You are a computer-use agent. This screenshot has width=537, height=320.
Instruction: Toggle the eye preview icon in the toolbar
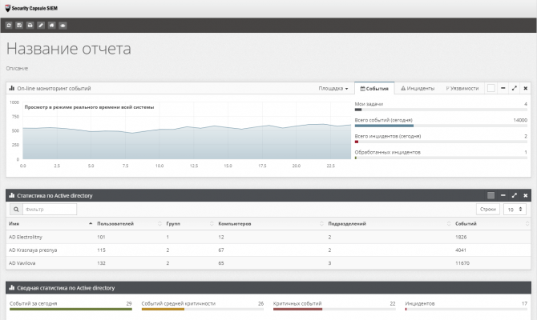pos(63,26)
